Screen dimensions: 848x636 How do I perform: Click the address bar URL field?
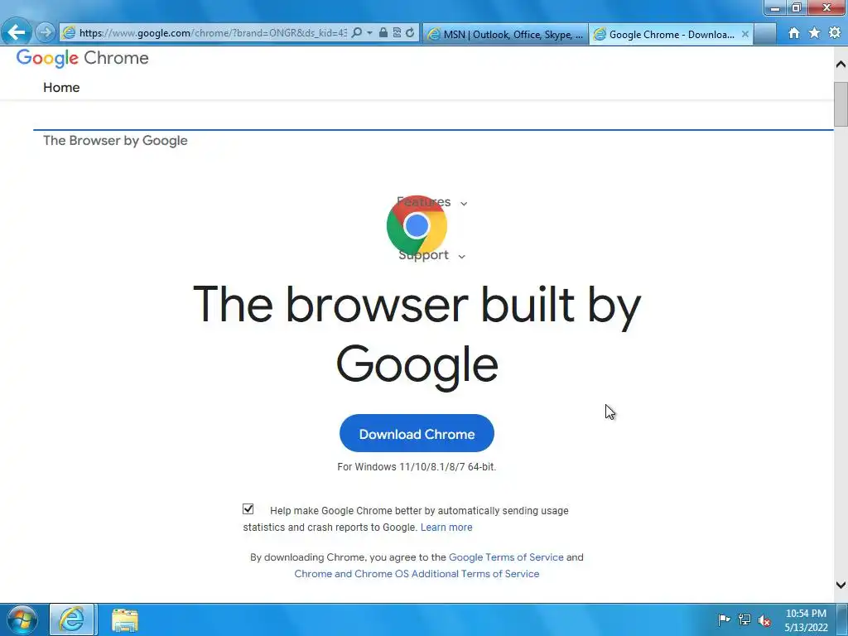point(213,33)
